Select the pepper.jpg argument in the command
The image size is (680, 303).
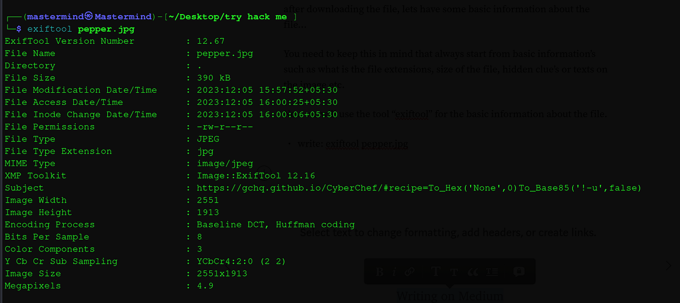(x=106, y=29)
